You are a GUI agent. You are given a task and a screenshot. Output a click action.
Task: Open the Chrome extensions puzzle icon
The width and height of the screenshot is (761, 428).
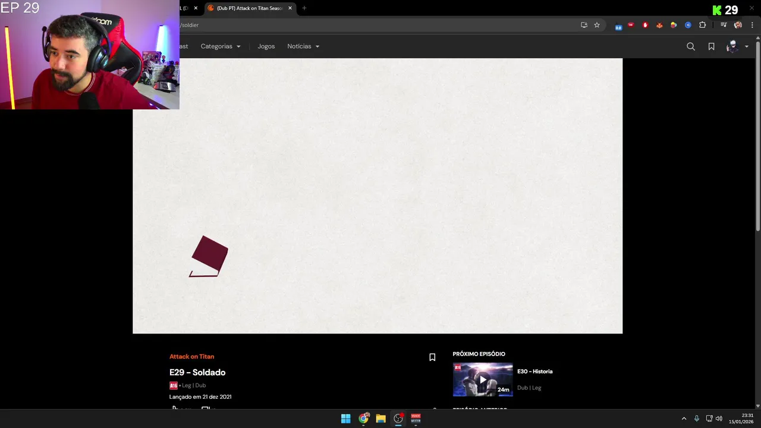pos(702,25)
